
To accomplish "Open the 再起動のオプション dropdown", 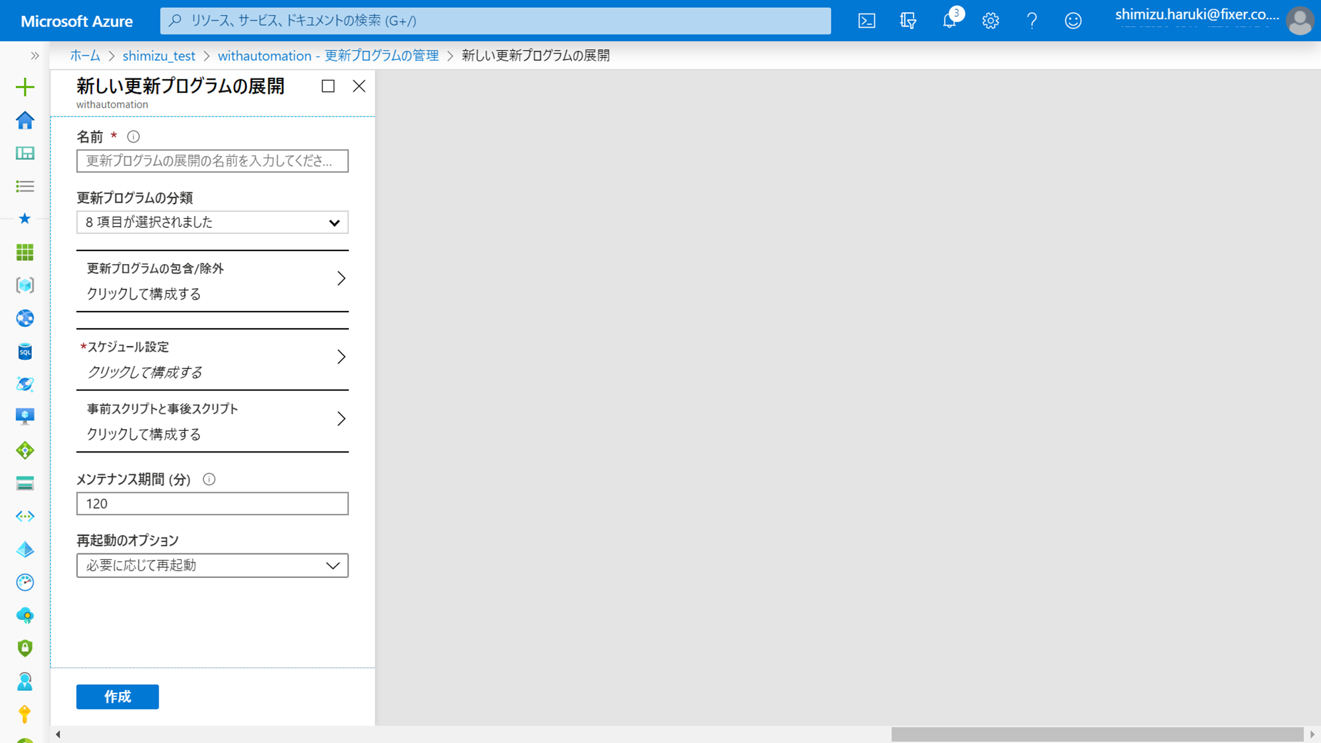I will [212, 565].
